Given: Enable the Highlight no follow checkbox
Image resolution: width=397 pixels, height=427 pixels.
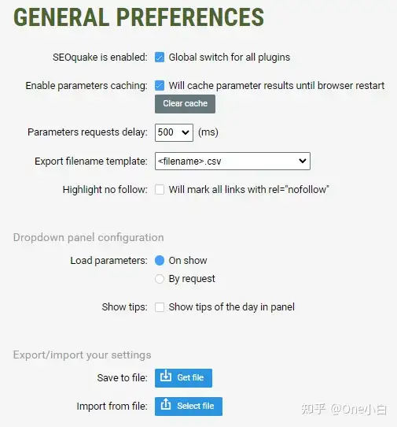Looking at the screenshot, I should pyautogui.click(x=160, y=190).
